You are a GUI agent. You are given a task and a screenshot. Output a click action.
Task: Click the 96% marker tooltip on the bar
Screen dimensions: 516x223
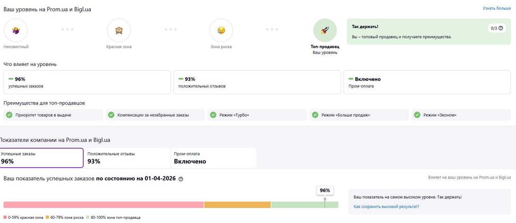(x=325, y=190)
